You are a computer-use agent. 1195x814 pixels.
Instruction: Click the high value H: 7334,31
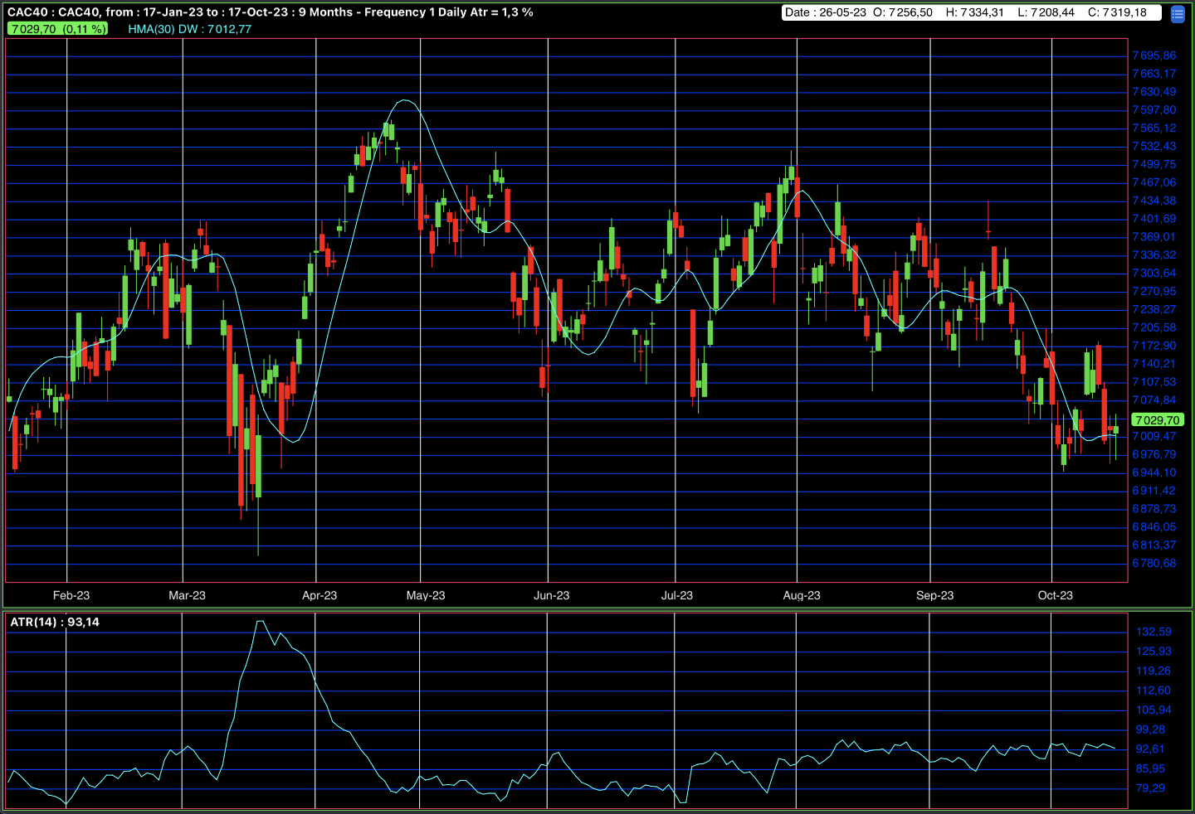click(974, 12)
